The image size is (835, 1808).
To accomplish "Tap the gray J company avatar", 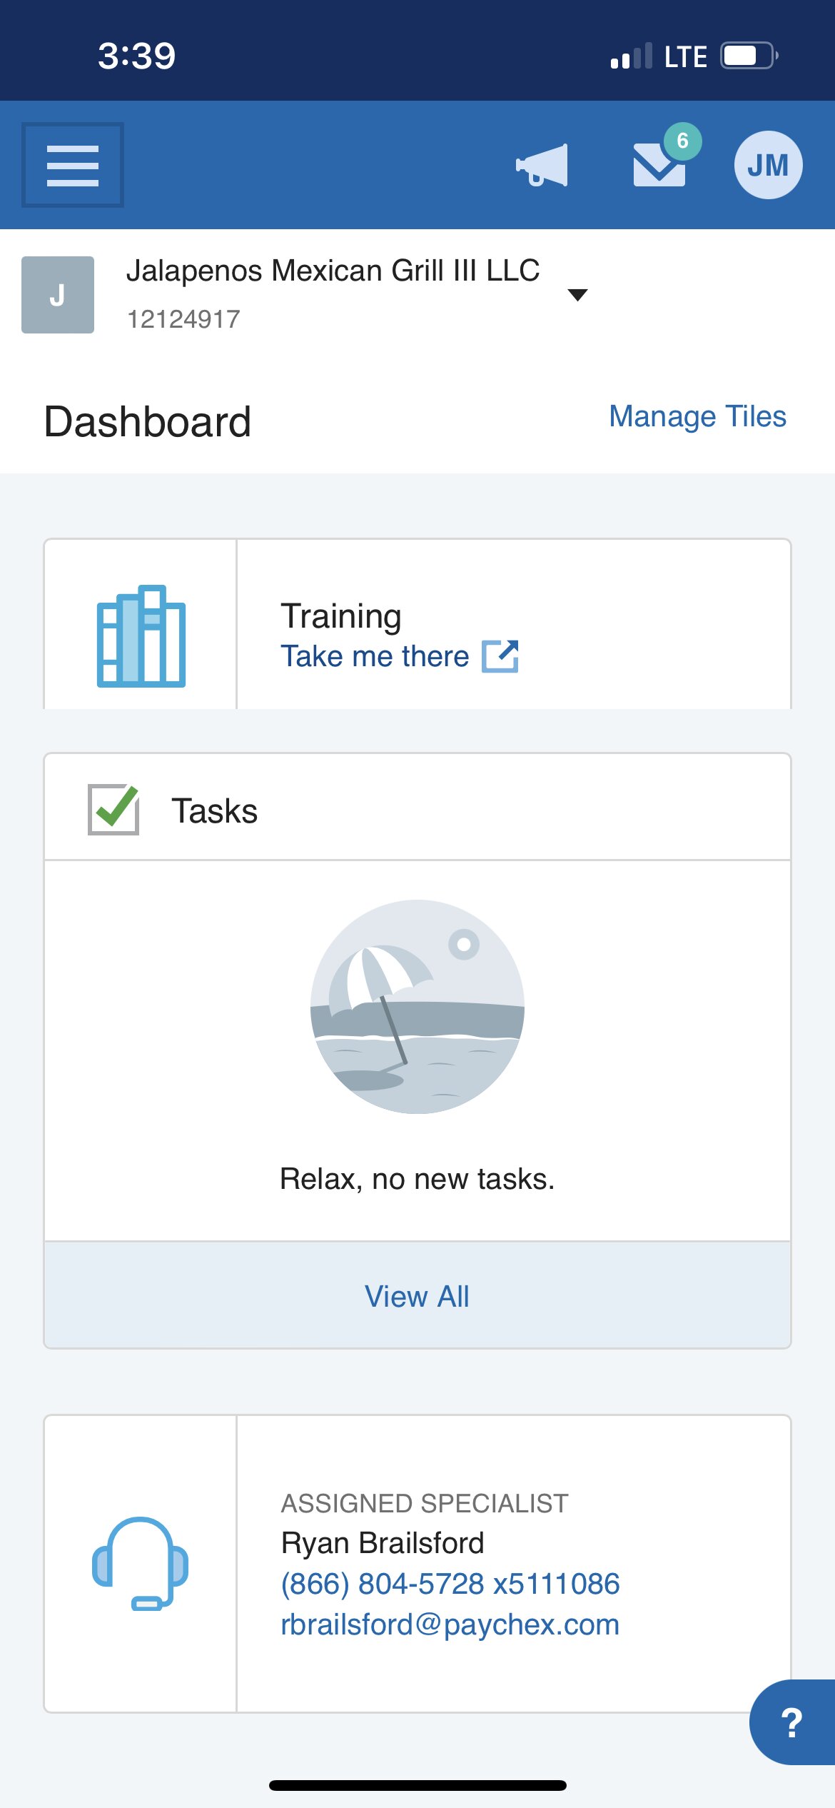I will (58, 295).
